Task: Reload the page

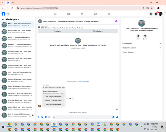Action: click(x=12, y=8)
